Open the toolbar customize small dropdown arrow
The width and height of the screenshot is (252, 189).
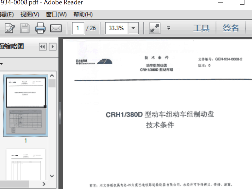point(169,28)
